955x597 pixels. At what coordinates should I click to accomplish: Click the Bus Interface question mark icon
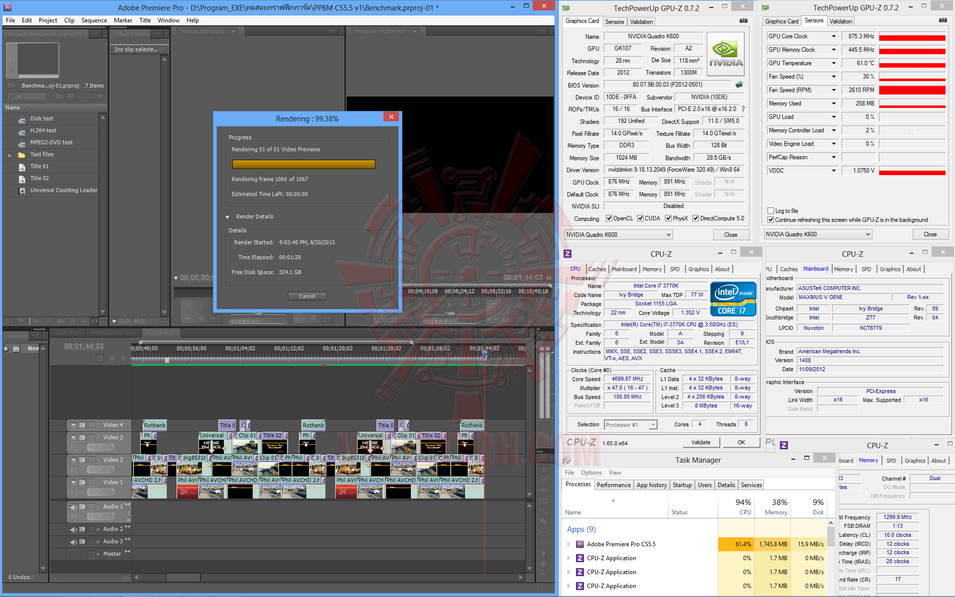click(x=743, y=109)
